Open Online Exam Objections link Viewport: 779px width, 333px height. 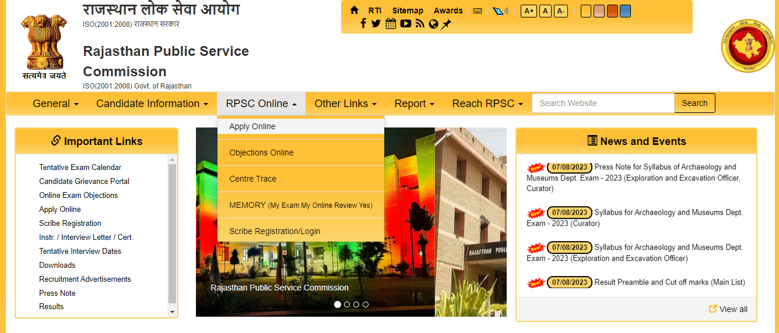coord(78,195)
